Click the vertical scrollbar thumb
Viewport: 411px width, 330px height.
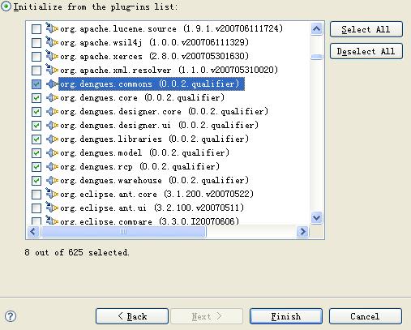(316, 57)
